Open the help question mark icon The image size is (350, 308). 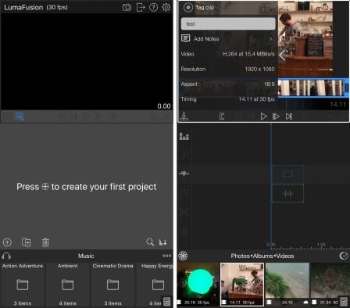click(x=153, y=7)
